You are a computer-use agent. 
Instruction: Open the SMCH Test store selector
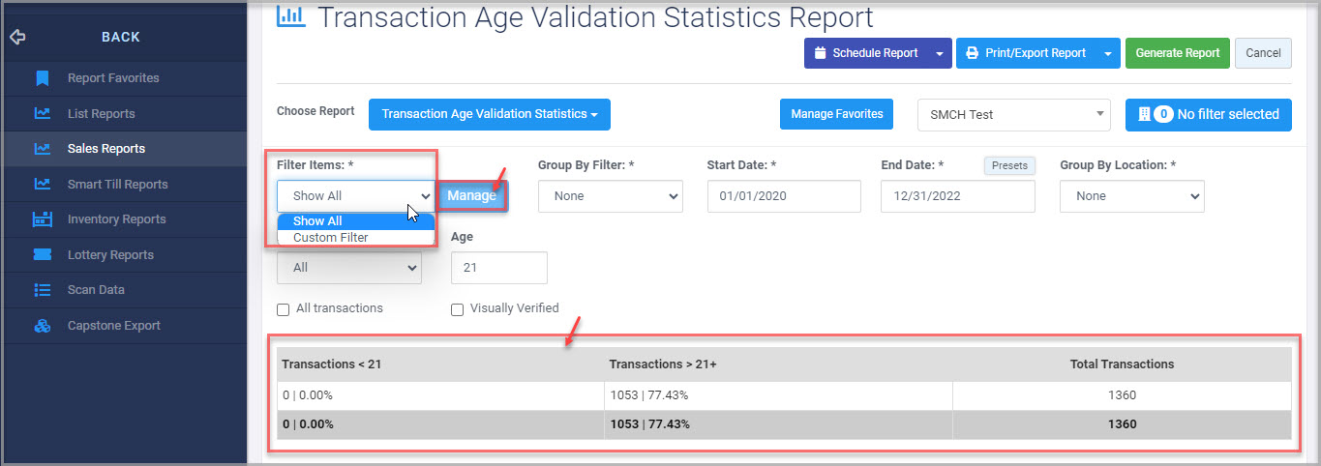click(1013, 114)
